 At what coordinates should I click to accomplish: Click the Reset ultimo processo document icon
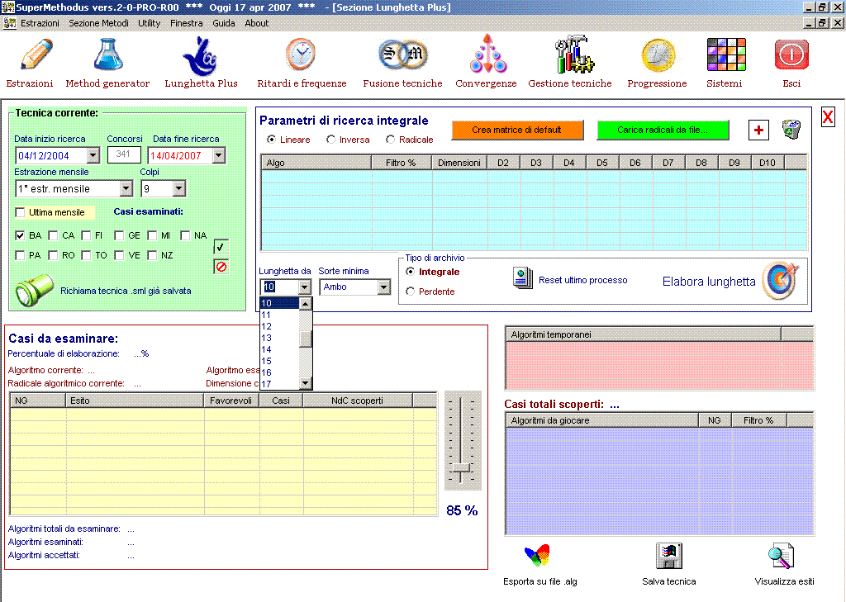(x=522, y=277)
